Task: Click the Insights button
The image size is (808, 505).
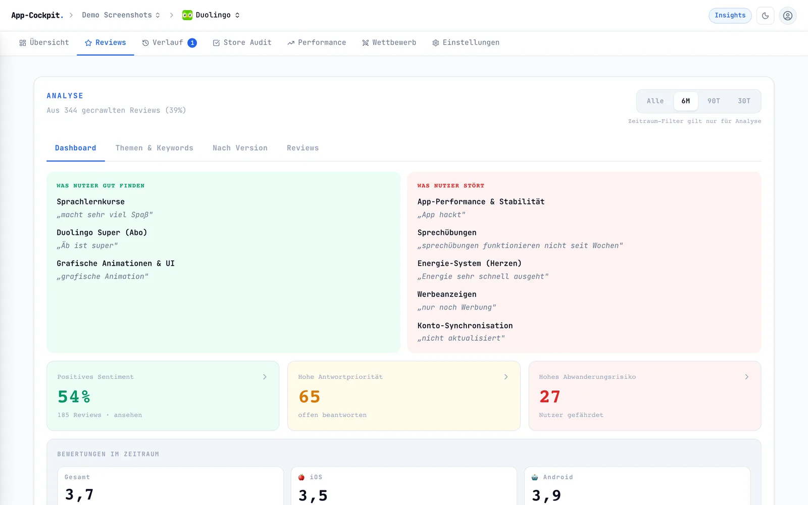Action: 730,16
